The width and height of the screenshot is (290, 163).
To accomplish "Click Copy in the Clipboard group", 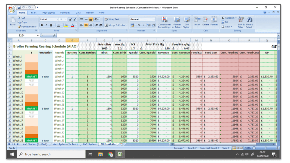I will click(22, 22).
